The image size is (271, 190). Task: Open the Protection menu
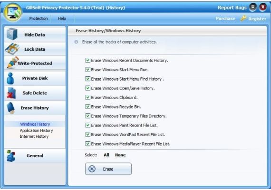tap(39, 18)
